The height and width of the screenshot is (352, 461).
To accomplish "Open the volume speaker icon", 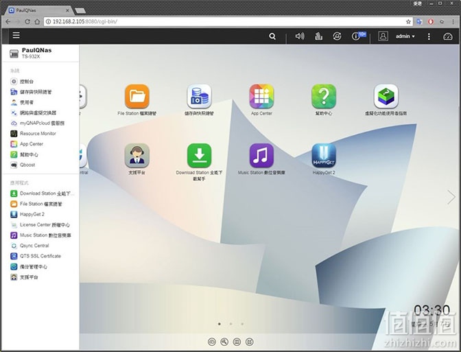I will (x=300, y=36).
